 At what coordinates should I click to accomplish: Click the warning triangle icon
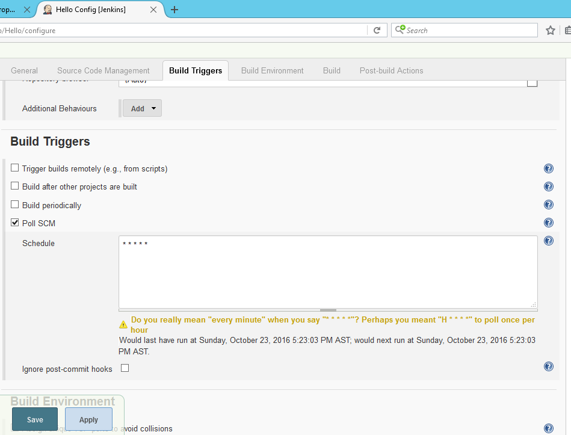coord(123,324)
